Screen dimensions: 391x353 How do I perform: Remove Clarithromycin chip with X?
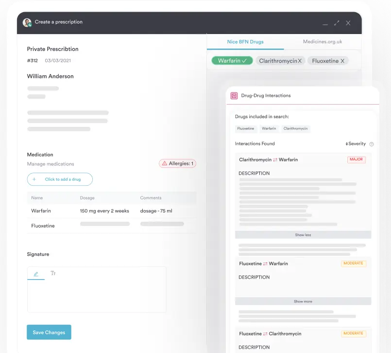(300, 61)
